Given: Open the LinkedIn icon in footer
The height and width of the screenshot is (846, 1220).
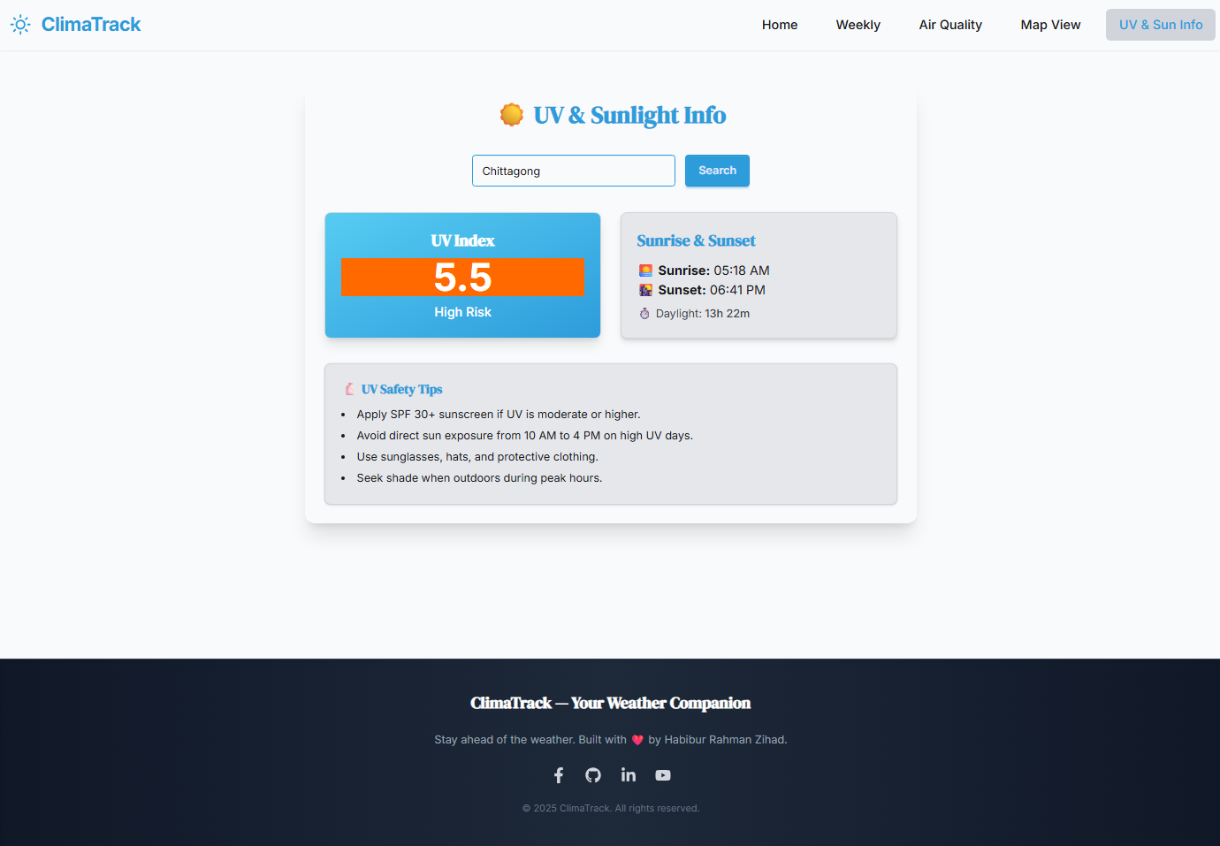Looking at the screenshot, I should click(629, 775).
